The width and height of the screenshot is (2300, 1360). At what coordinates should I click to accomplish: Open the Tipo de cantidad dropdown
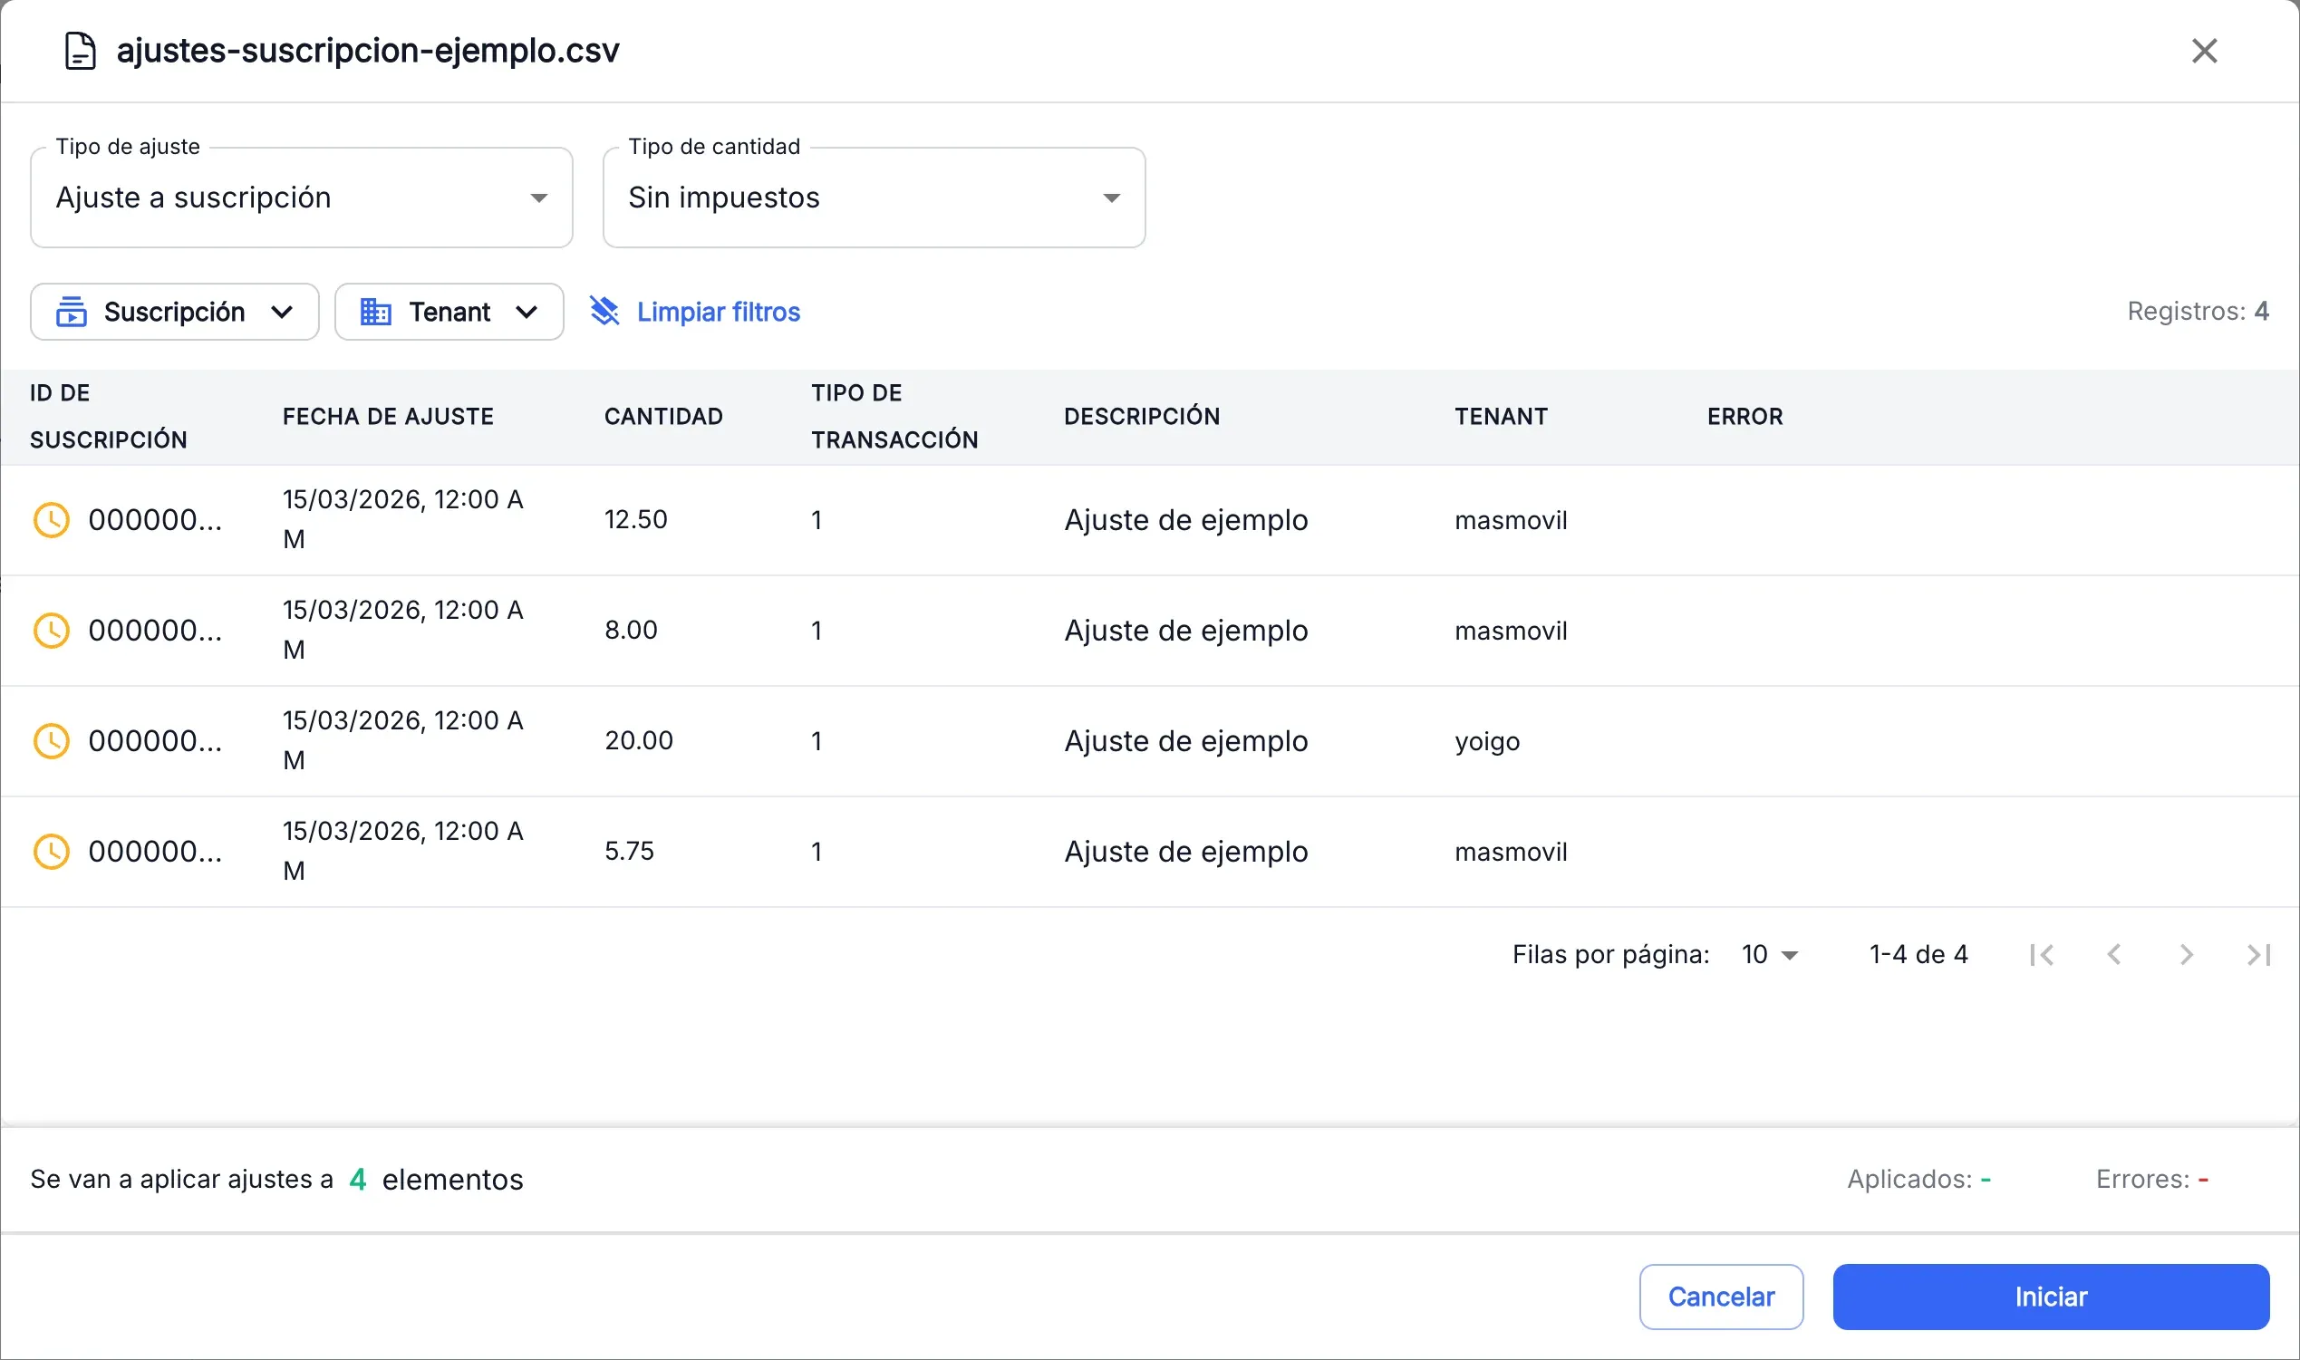(875, 198)
